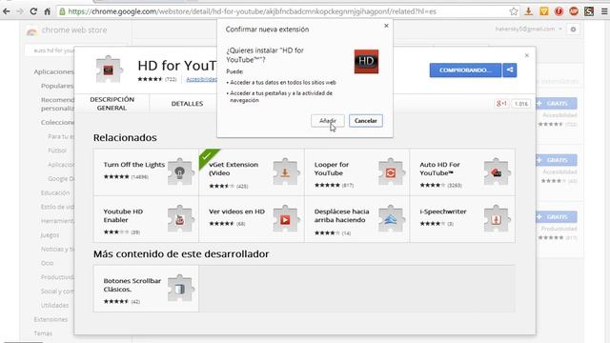Open Desplácese hacia arriba haciendo title

click(341, 216)
